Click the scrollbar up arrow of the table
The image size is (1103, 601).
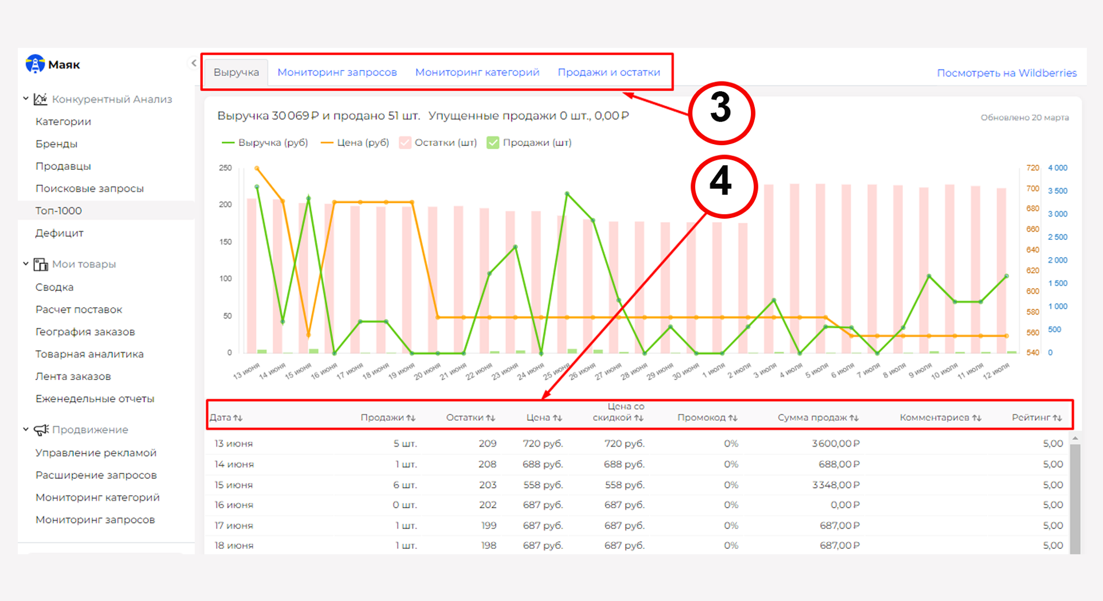[x=1075, y=439]
